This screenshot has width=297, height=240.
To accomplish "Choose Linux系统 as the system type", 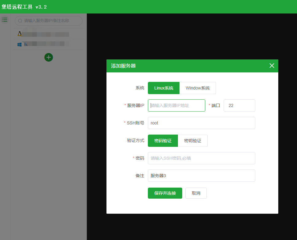I will pyautogui.click(x=164, y=88).
